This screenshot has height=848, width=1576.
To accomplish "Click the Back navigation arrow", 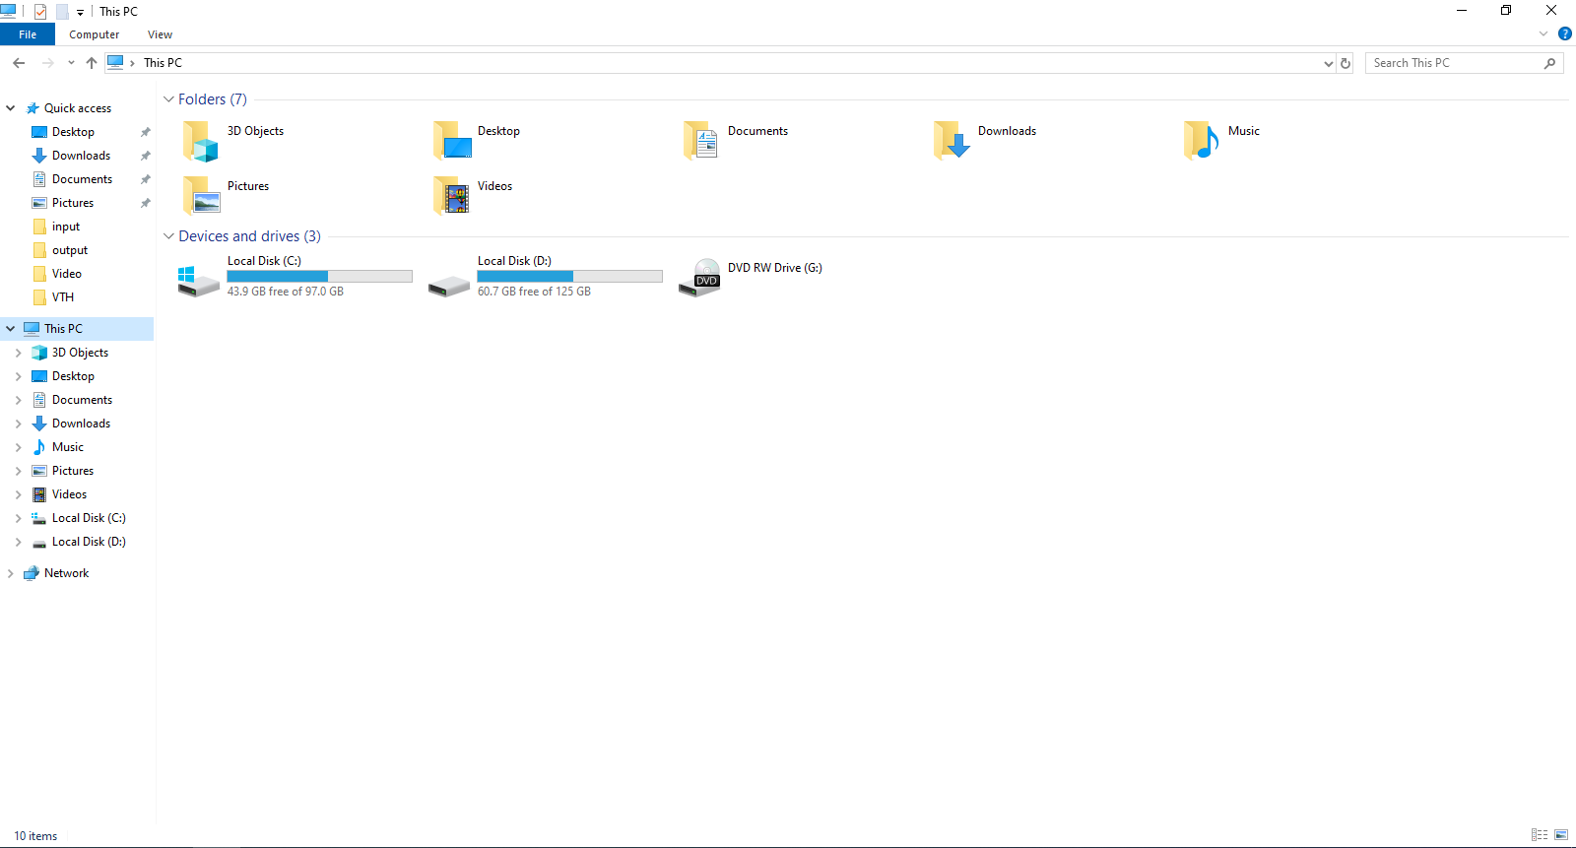I will (19, 63).
